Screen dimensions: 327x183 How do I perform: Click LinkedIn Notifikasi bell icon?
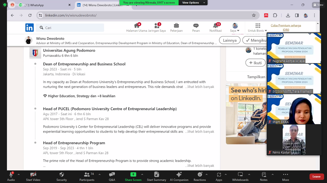coord(216,26)
